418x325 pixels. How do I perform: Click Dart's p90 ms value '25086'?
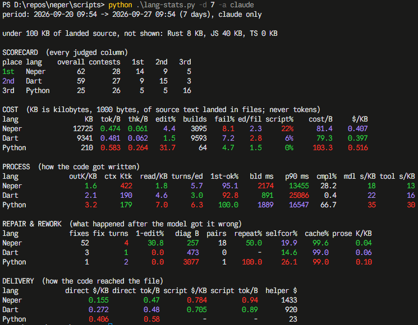[299, 196]
